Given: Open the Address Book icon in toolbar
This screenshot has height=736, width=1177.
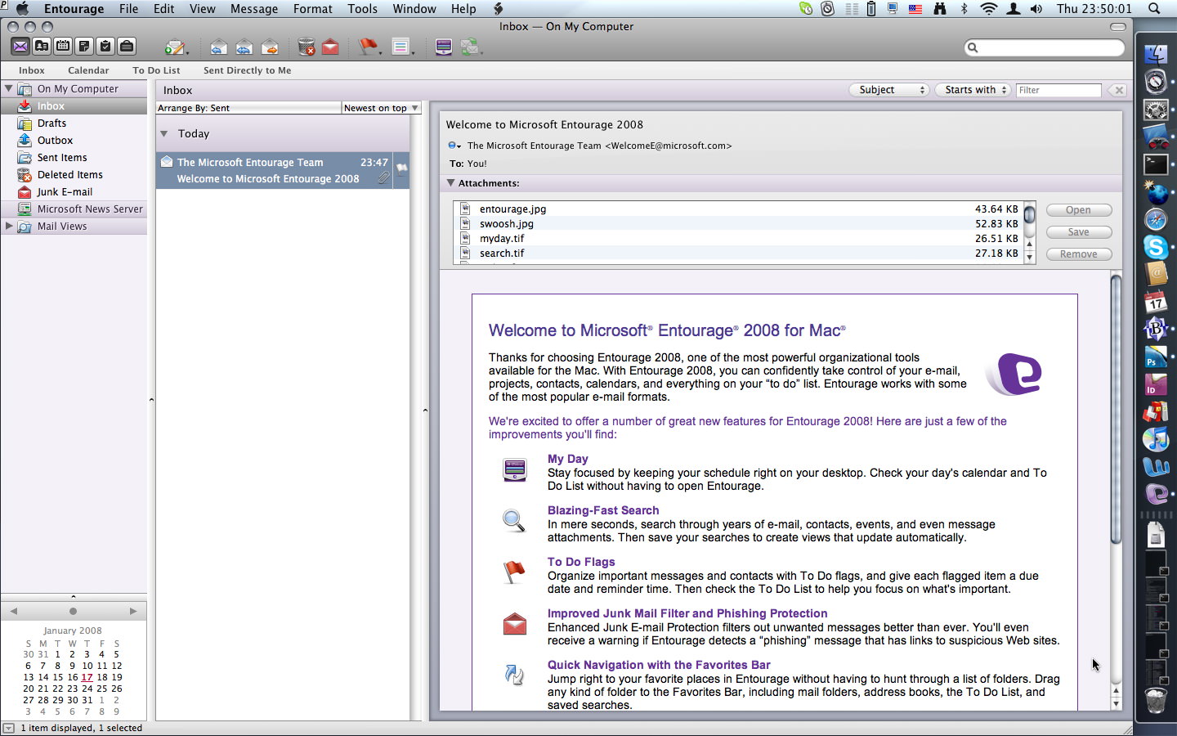Looking at the screenshot, I should tap(42, 47).
